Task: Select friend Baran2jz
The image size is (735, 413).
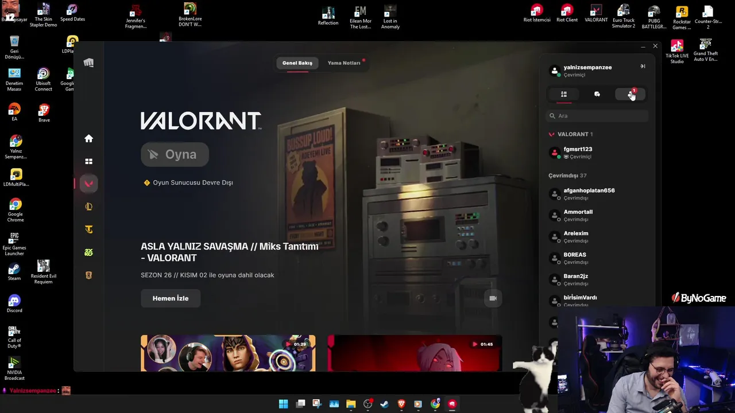Action: click(x=597, y=280)
